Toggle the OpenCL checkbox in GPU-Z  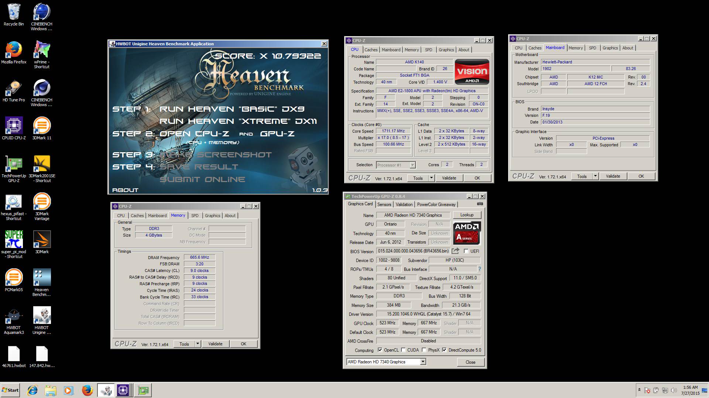(380, 350)
